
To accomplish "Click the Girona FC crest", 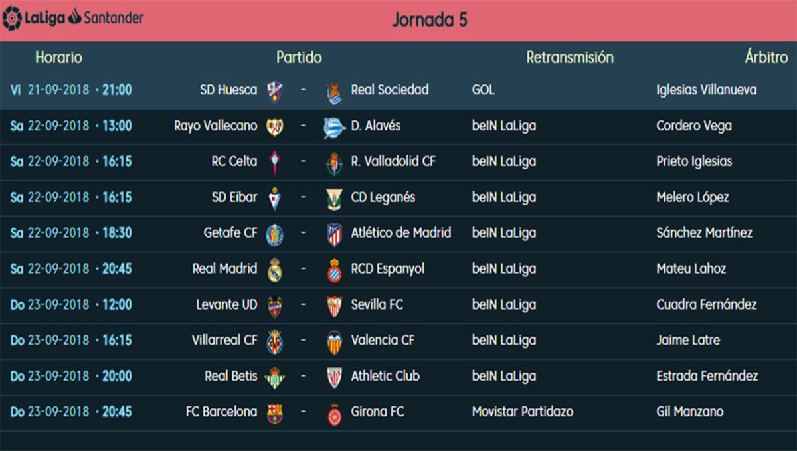I will pos(334,414).
